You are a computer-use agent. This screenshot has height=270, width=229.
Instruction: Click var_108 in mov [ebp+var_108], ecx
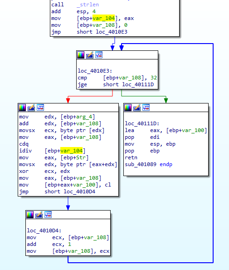79,251
